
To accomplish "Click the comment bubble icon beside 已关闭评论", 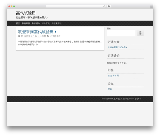I will [48, 36].
